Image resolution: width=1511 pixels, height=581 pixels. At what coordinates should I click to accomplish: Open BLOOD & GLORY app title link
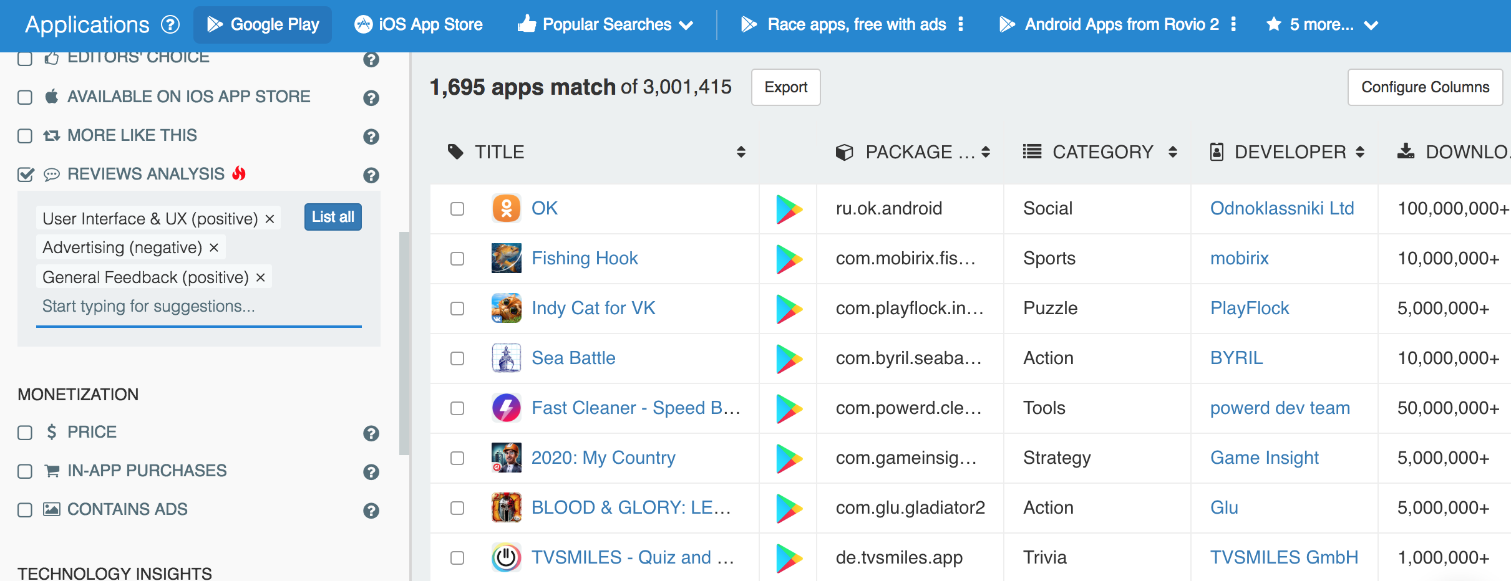pos(631,507)
